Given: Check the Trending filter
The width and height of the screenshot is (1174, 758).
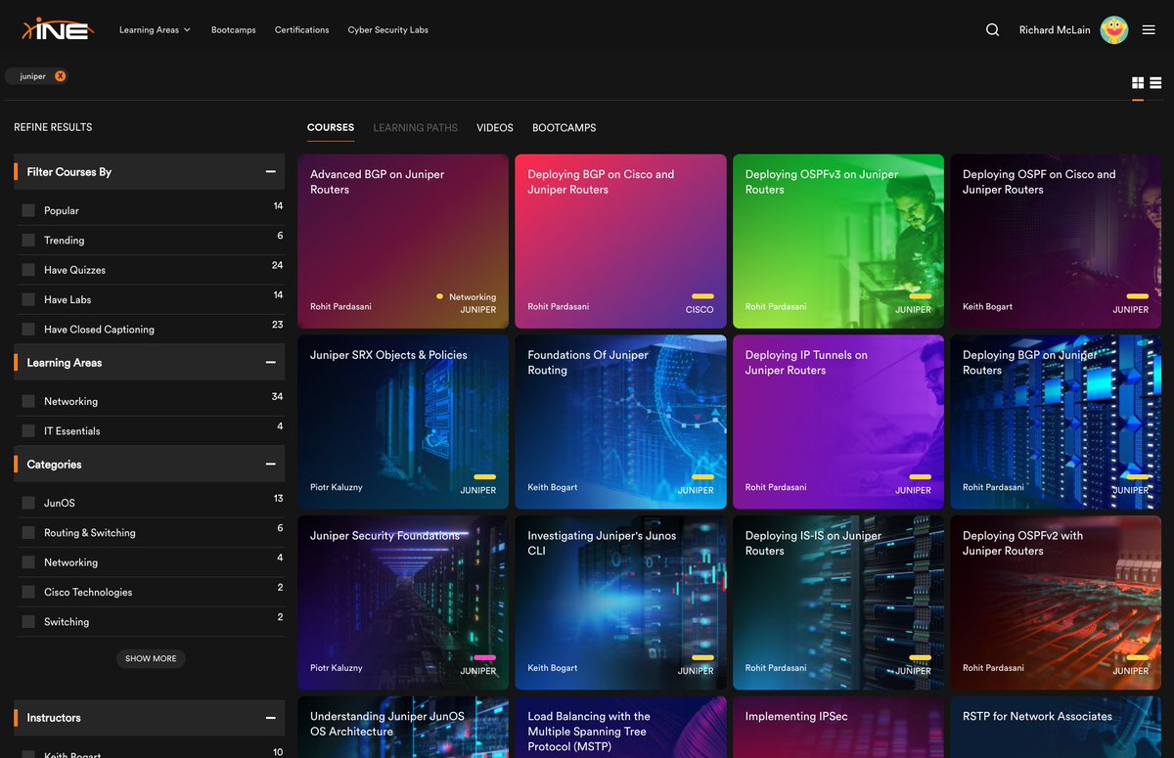Looking at the screenshot, I should coord(28,241).
